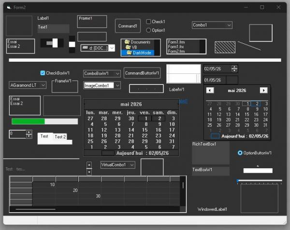290x230 pixels.
Task: Expand the ImageCombo1 dropdown arrow
Action: [117, 85]
